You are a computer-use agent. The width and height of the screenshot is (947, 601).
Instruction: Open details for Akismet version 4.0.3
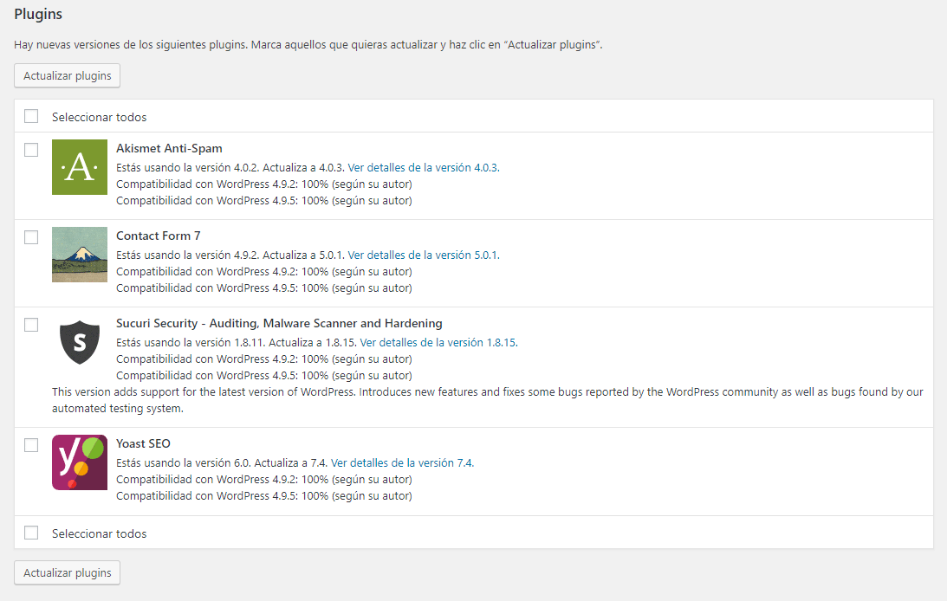pyautogui.click(x=421, y=167)
